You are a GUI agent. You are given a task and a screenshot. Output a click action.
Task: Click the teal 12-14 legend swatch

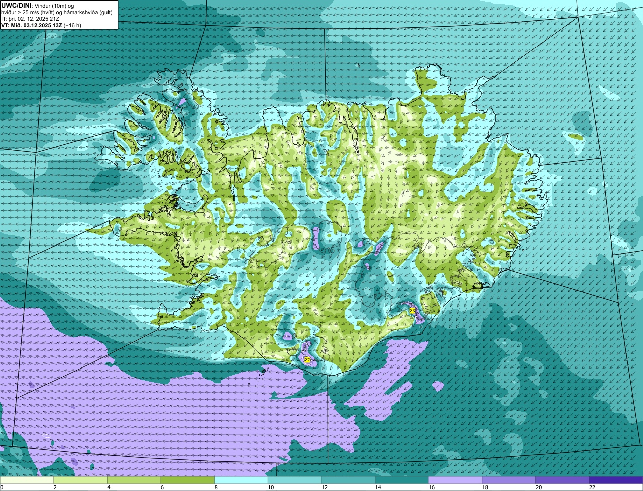point(348,480)
